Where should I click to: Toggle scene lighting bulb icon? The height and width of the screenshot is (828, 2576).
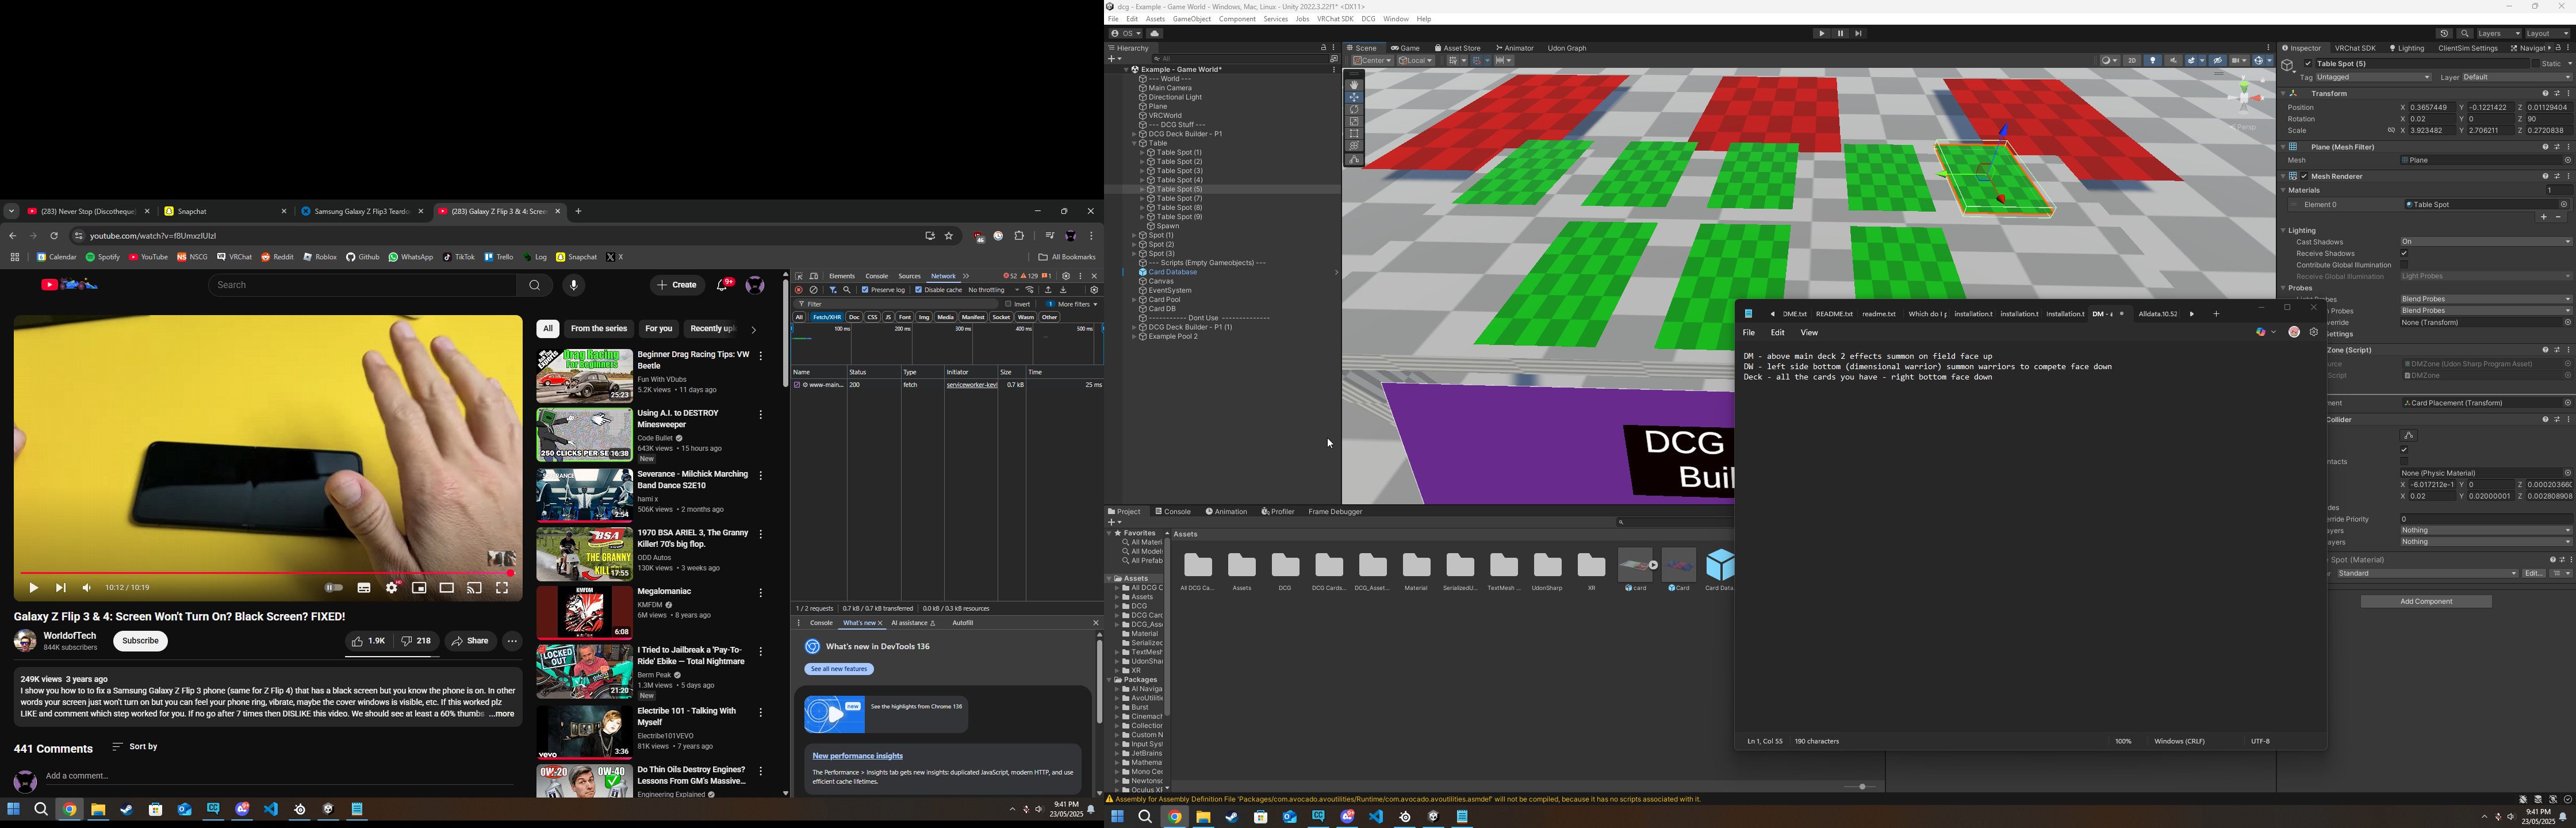(2153, 61)
